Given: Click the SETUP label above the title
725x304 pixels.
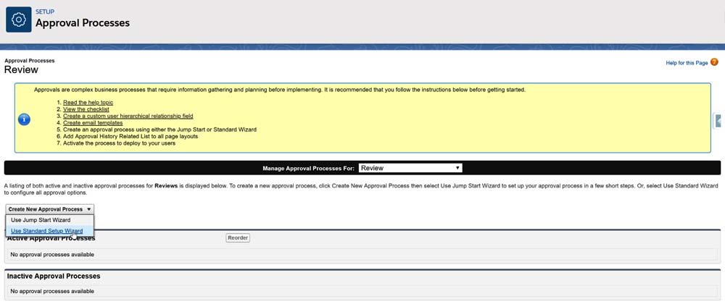Looking at the screenshot, I should click(x=45, y=12).
